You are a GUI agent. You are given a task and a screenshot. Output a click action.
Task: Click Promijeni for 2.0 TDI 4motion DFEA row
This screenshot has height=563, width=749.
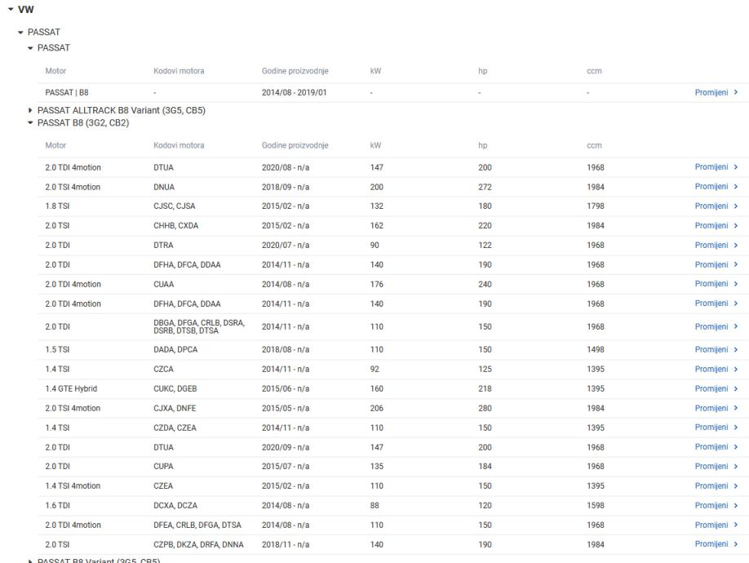pyautogui.click(x=711, y=525)
